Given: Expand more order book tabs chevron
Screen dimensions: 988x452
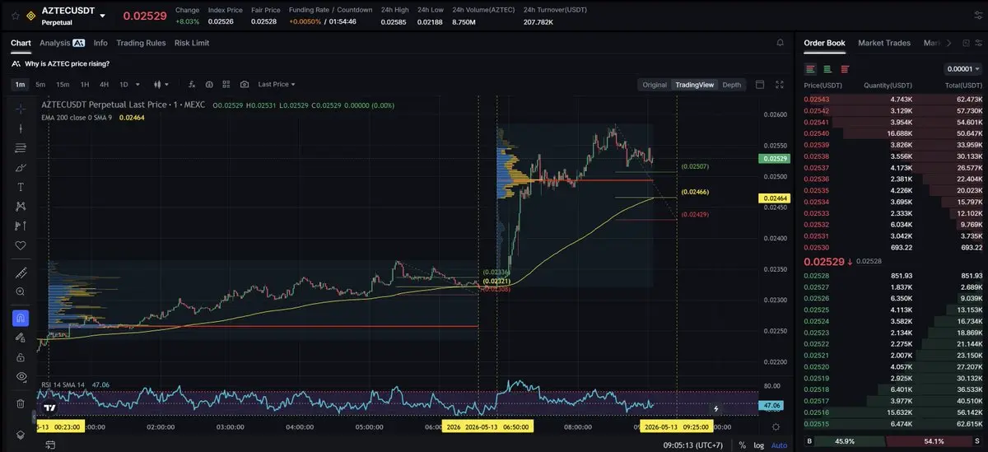Looking at the screenshot, I should point(948,43).
